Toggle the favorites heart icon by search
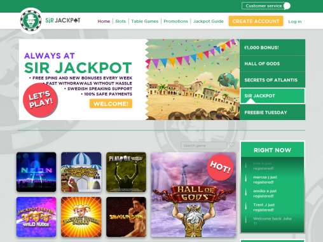323x242 pixels. 231,145
